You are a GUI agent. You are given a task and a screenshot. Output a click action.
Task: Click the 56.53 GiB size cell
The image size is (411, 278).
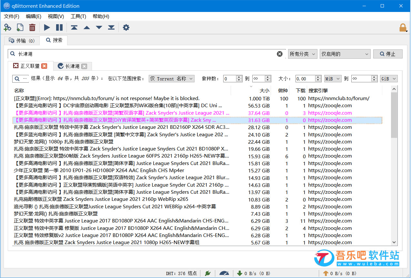[259, 106]
